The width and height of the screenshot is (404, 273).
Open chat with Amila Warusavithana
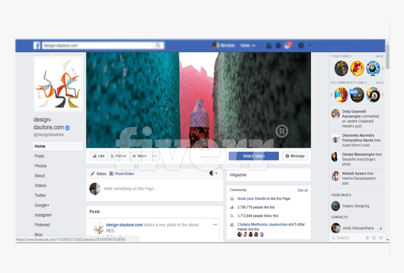tap(357, 228)
